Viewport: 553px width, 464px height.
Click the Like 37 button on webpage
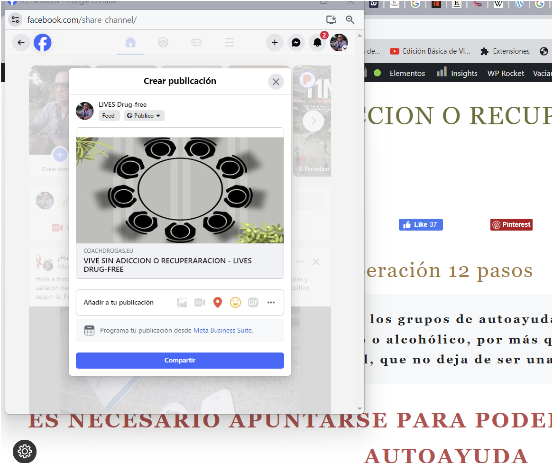[x=421, y=224]
